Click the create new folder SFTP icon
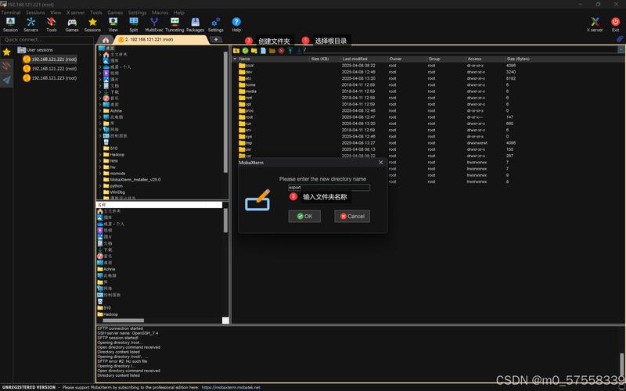 click(x=254, y=51)
